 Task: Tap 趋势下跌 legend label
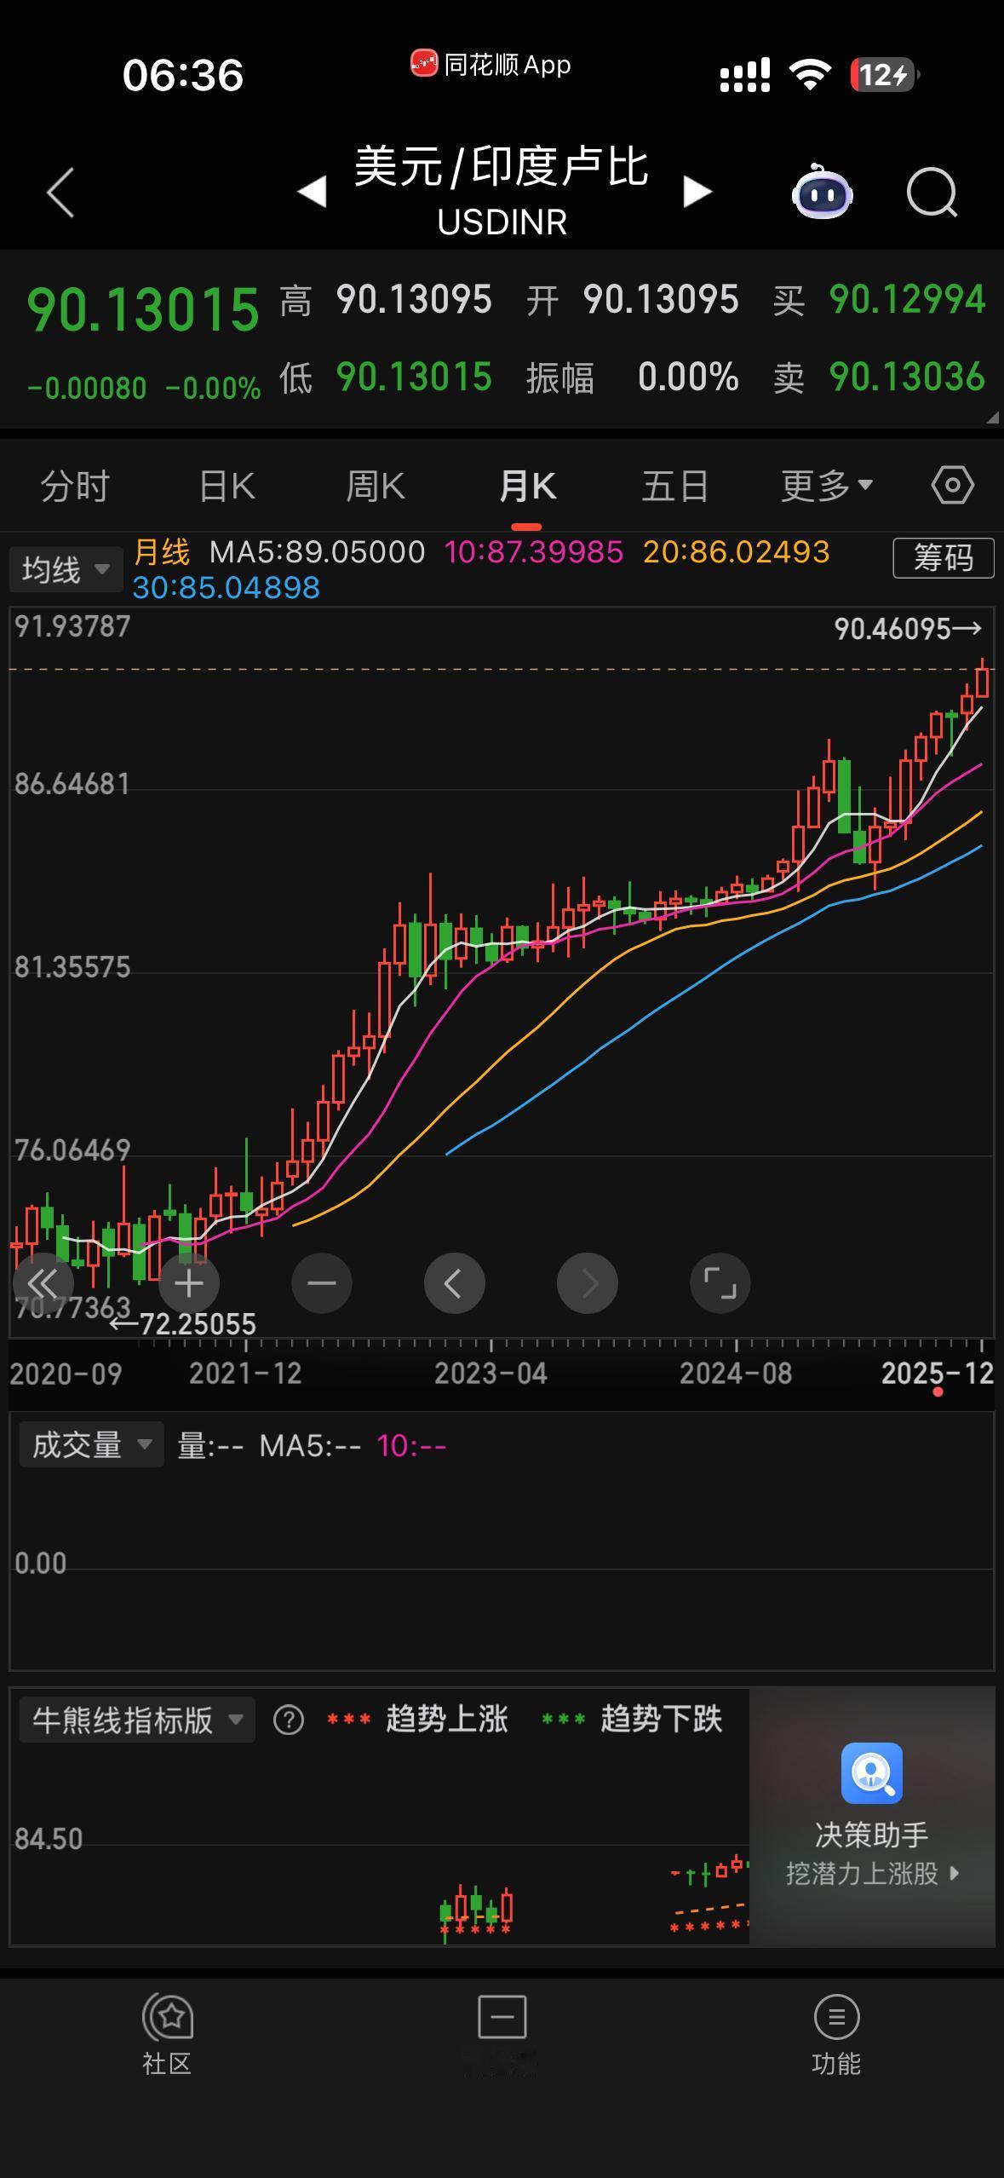662,1720
